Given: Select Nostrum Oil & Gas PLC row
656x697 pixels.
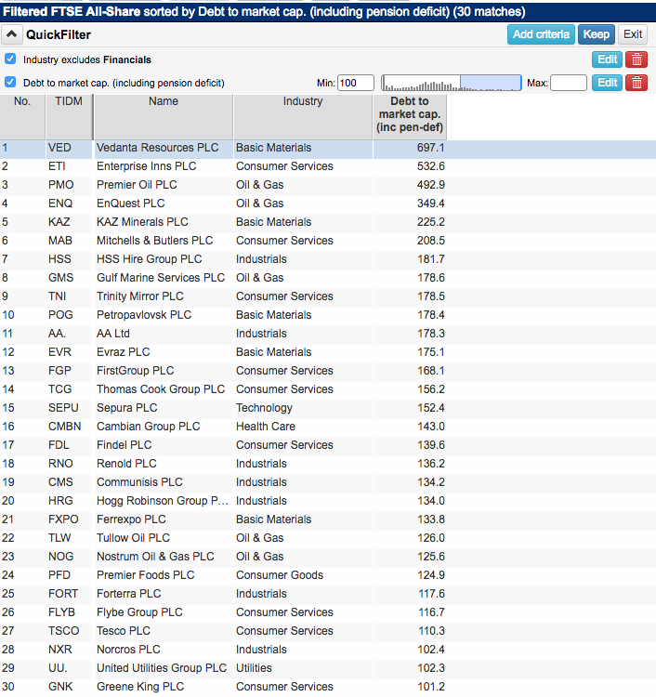Looking at the screenshot, I should pos(328,557).
